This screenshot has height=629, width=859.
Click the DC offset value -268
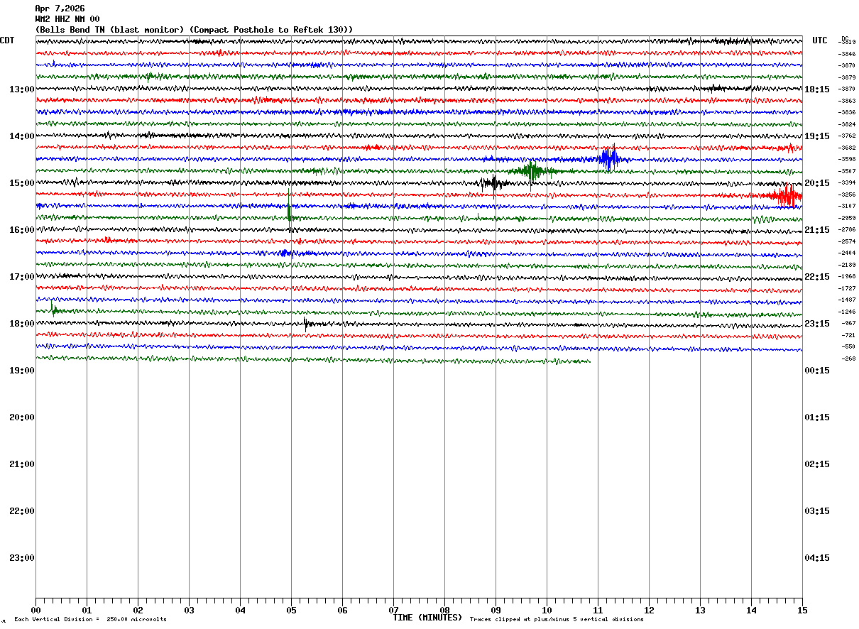[x=849, y=359]
